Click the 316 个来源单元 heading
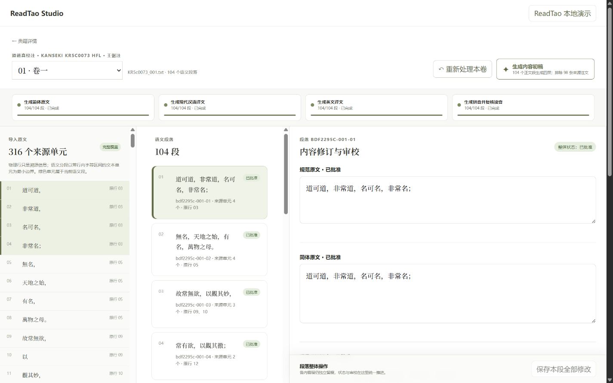This screenshot has height=383, width=613. click(x=38, y=152)
